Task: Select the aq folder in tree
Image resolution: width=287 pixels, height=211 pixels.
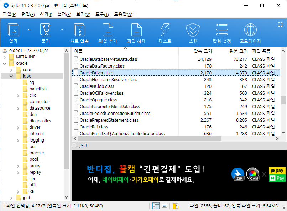Action: tap(32, 83)
